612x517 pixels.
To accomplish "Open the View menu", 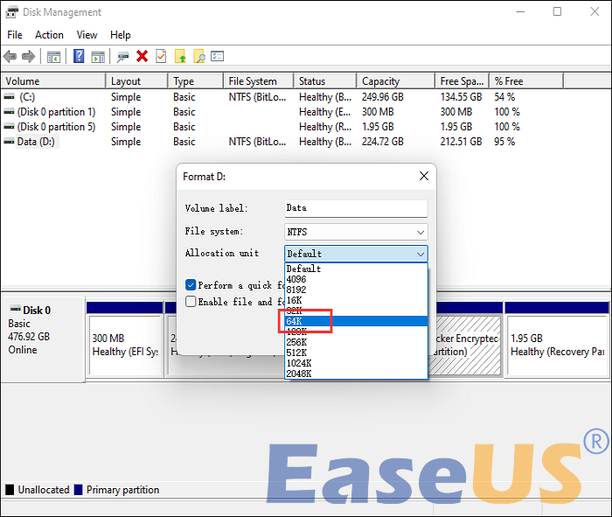I will point(87,35).
